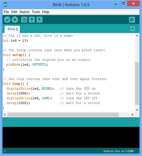Click the 'pinMode(led, OUTPUT);' line
Screen dimensions: 142x156
(27, 64)
